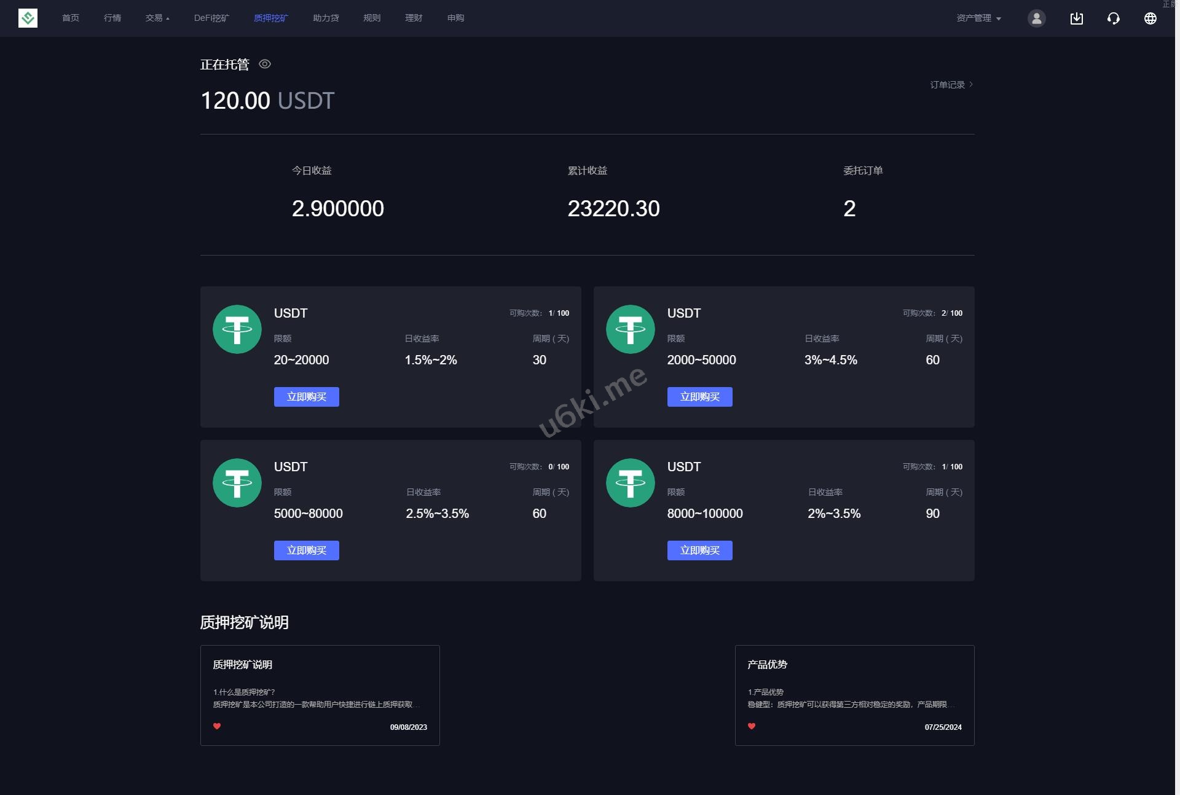Click 立即购买 for the 5000~80000 plan
Image resolution: width=1180 pixels, height=795 pixels.
point(306,550)
